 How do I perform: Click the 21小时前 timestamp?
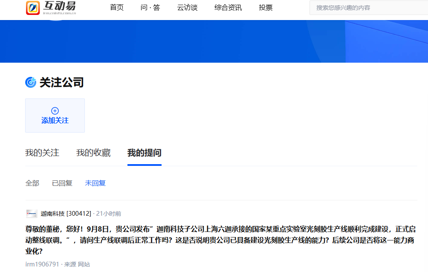click(109, 214)
